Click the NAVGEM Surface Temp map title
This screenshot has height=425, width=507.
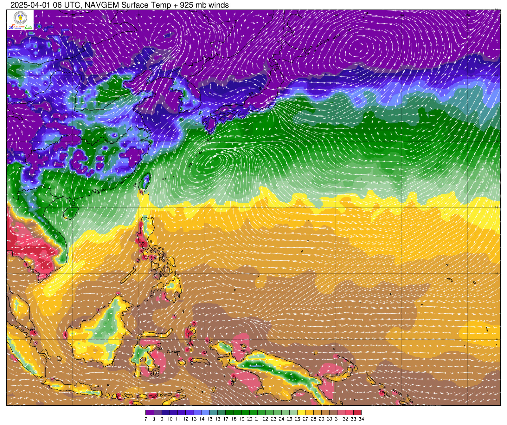pos(119,5)
